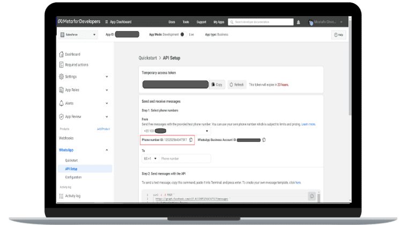Click the graph.facebook.com URL in code
Screen dimensions: 402x225
[x=192, y=199]
